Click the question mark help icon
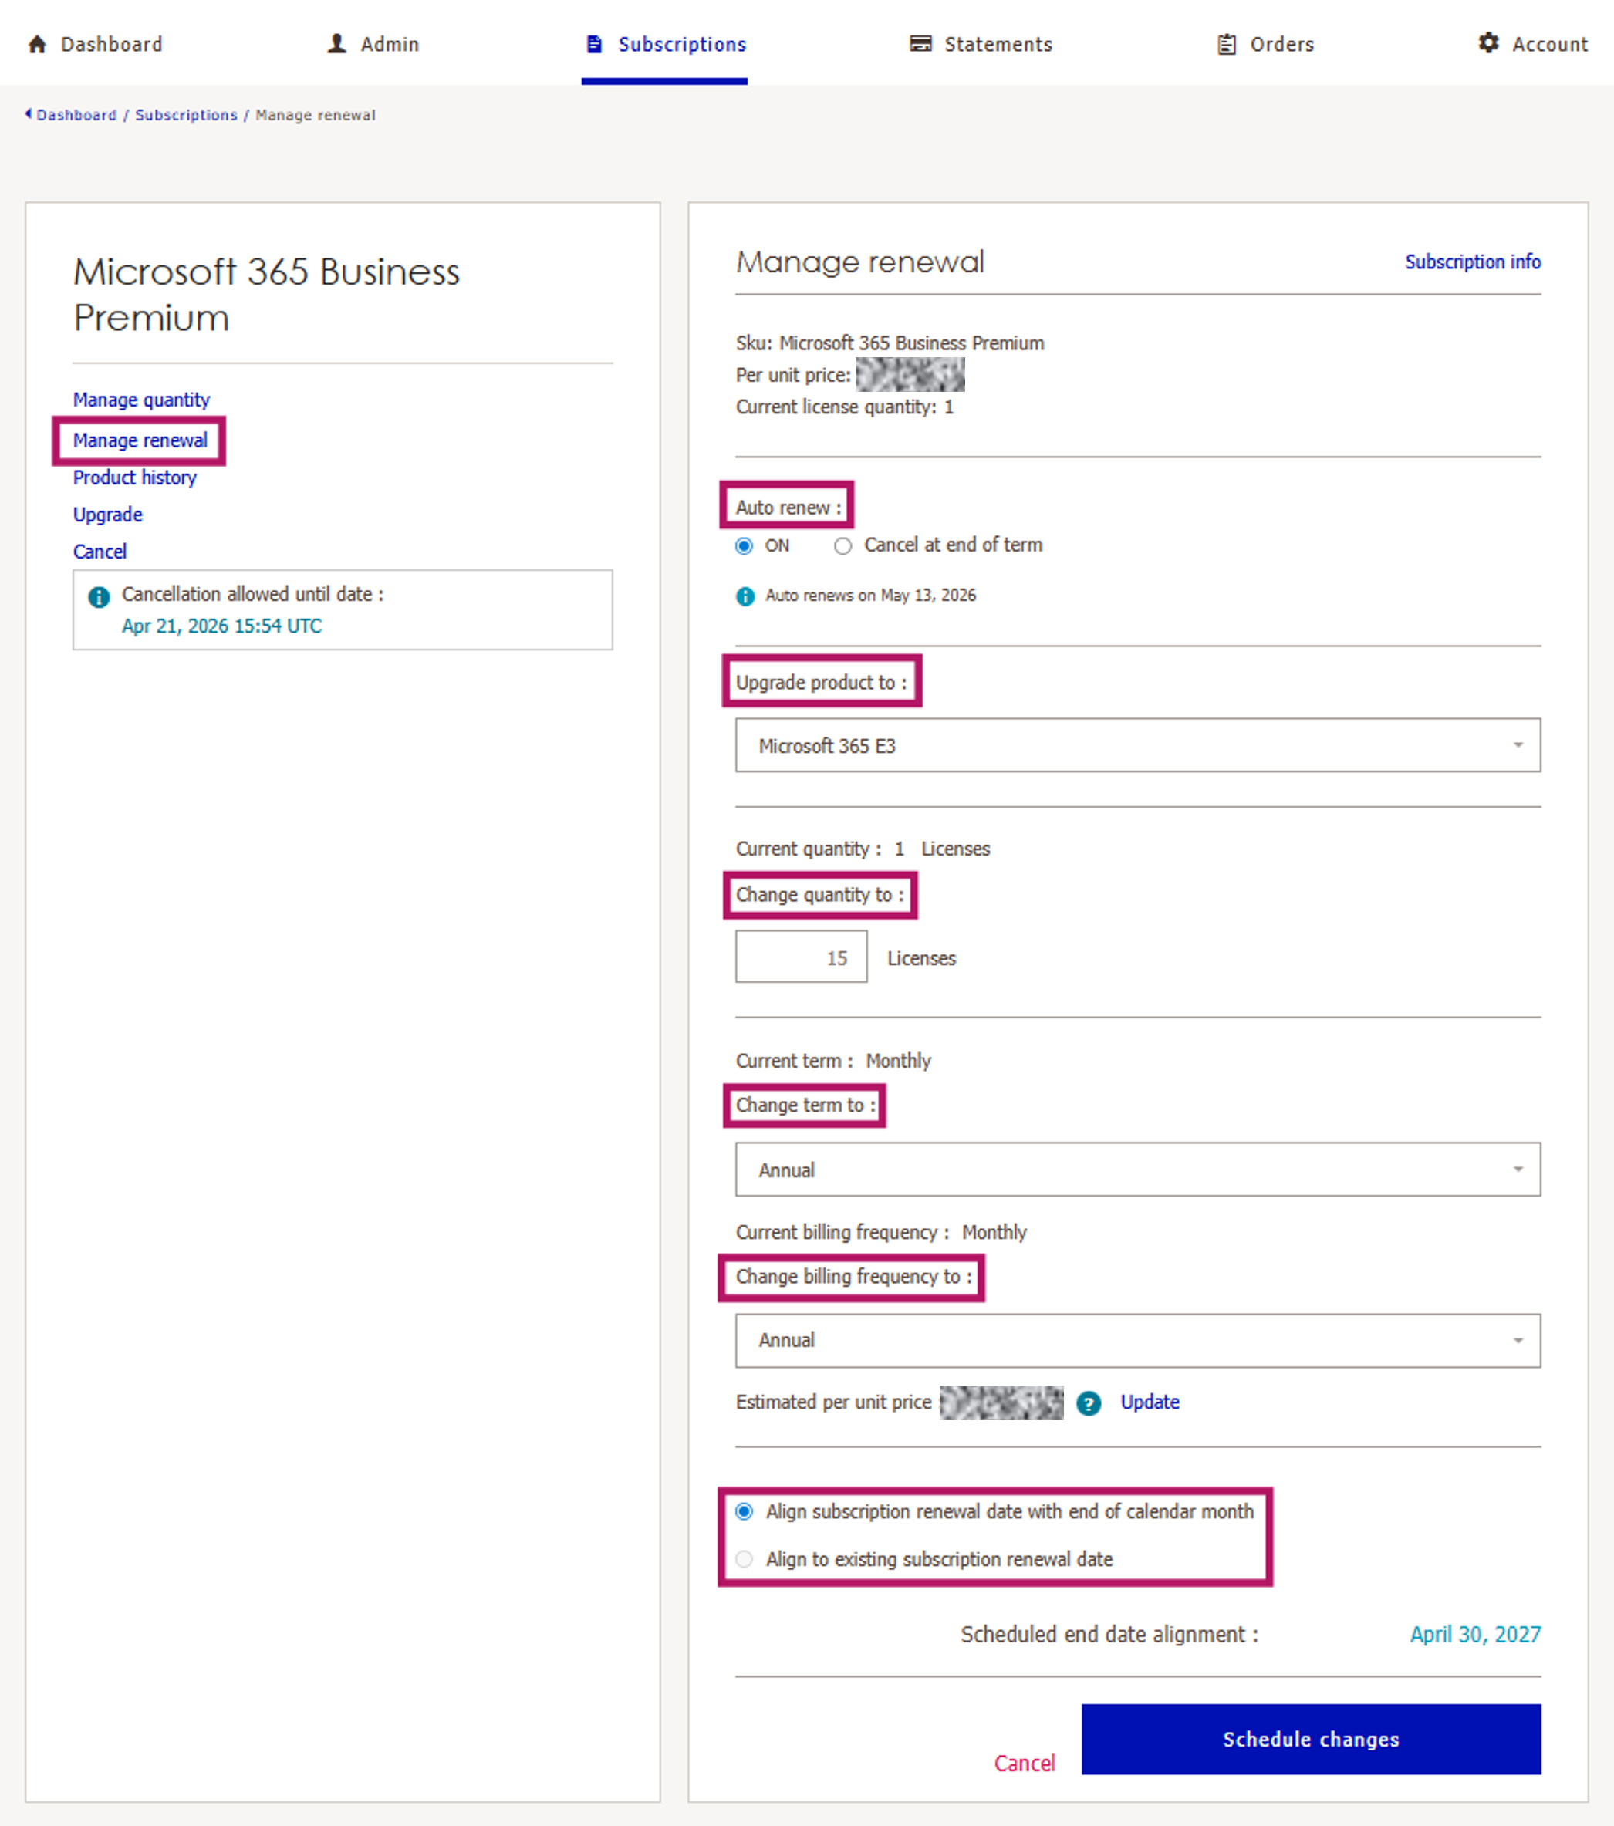Image resolution: width=1614 pixels, height=1826 pixels. pos(1088,1403)
